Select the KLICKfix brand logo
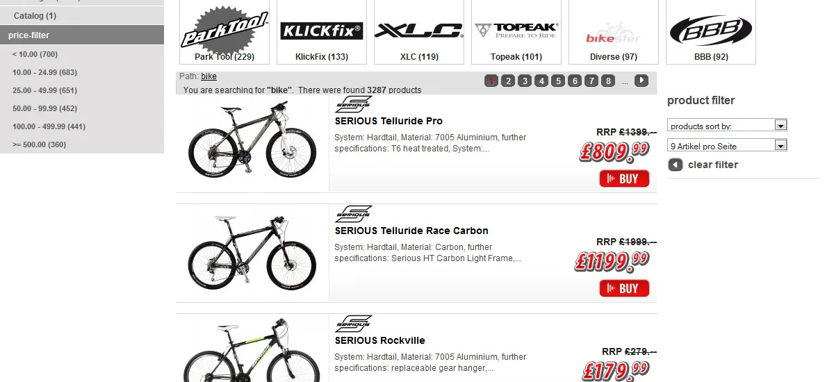 coord(322,31)
